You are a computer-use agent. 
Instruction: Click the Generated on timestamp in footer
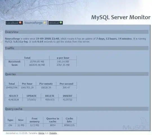pos(17,133)
